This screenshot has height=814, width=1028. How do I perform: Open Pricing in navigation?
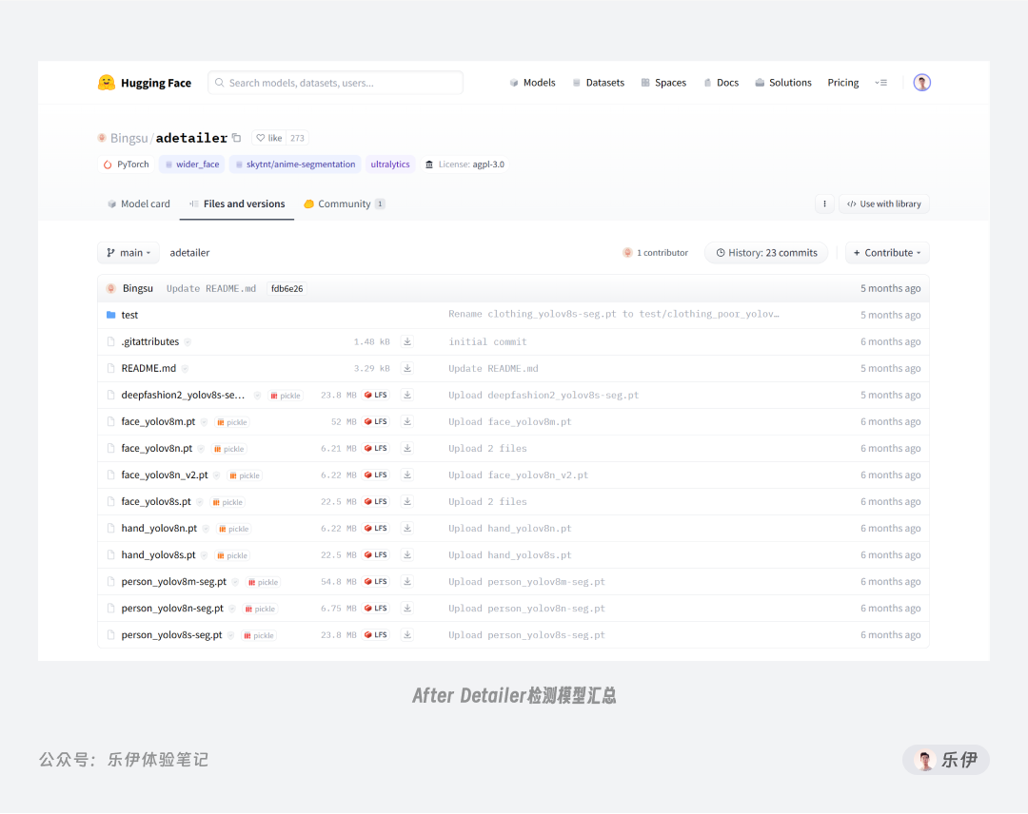click(843, 83)
